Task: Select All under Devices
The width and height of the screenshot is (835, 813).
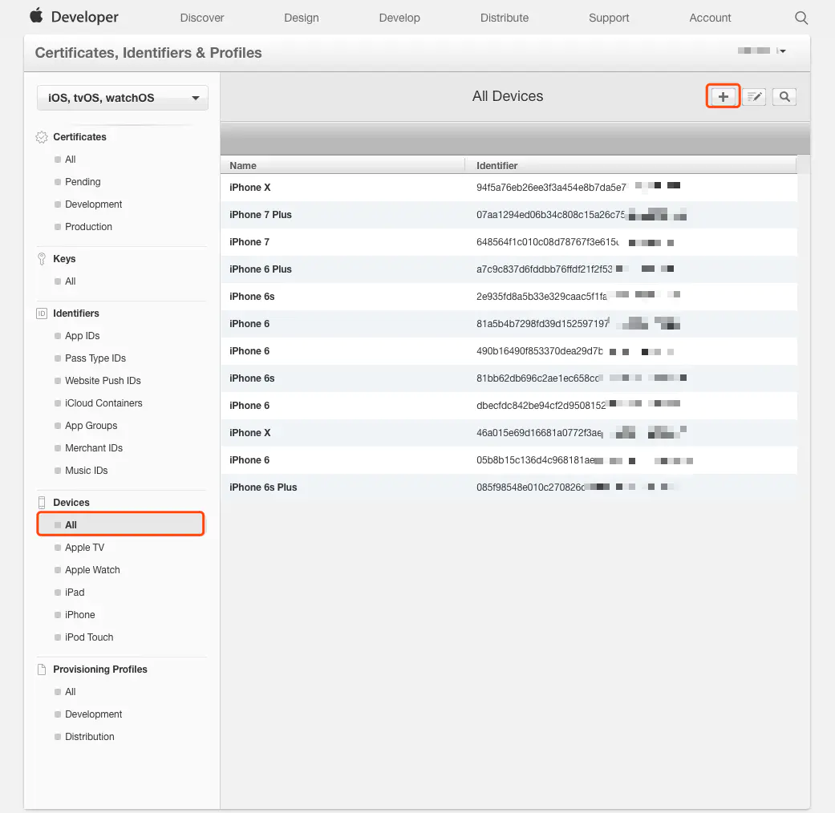Action: pos(121,524)
